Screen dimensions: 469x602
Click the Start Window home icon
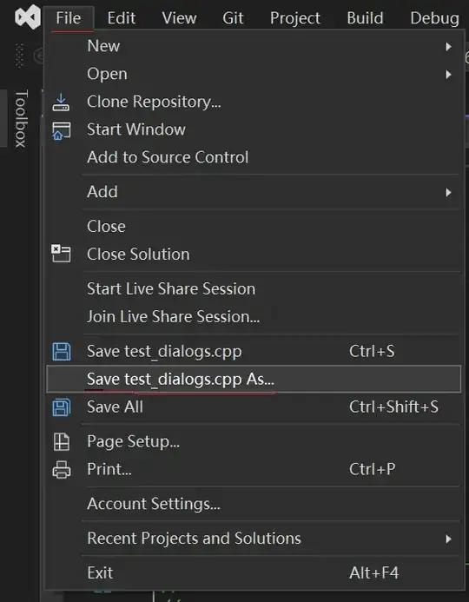coord(62,130)
